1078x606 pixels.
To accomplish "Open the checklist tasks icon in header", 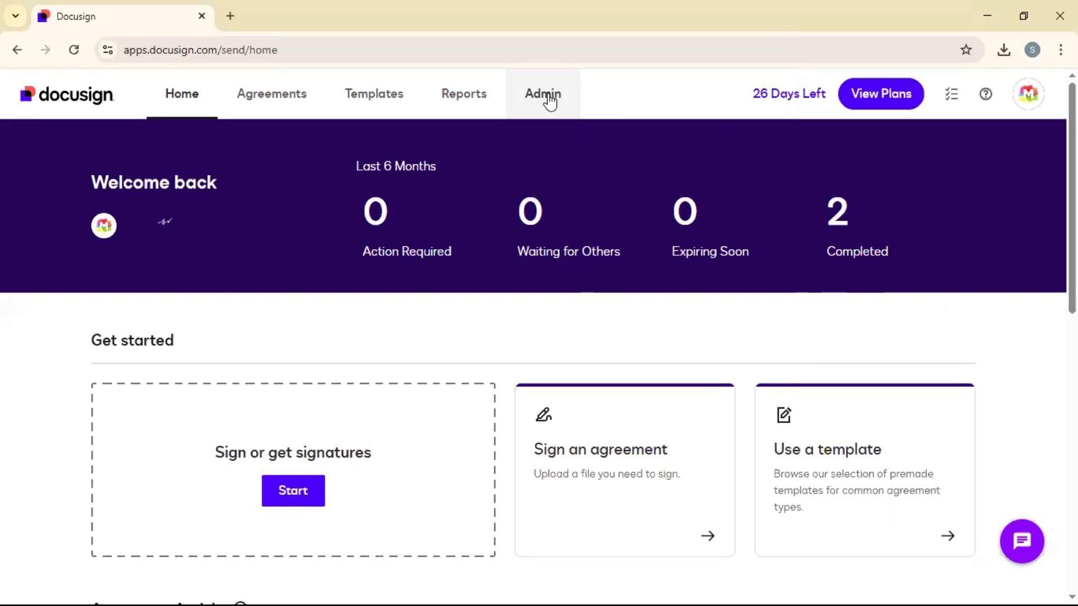I will click(951, 94).
